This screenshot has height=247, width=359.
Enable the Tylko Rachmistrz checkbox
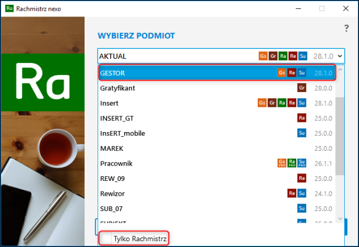coord(106,239)
